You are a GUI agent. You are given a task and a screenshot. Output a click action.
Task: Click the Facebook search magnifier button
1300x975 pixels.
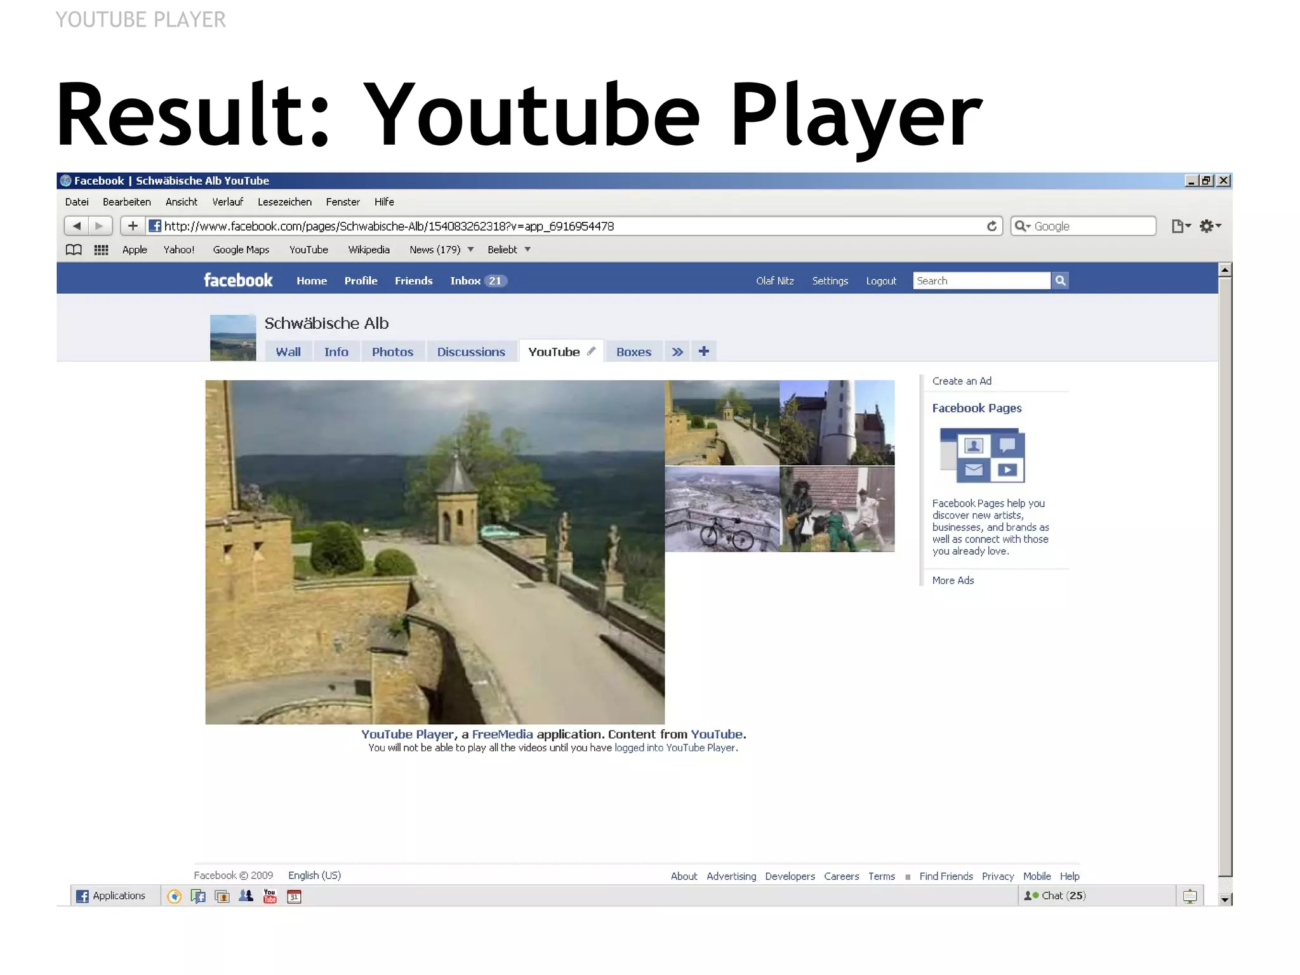click(1060, 281)
